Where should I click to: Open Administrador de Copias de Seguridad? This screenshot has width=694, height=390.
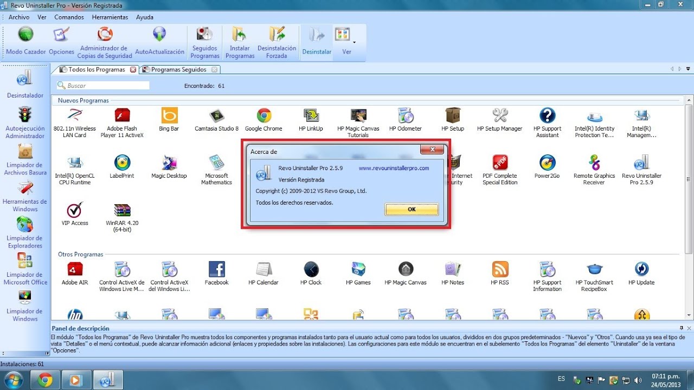[x=105, y=42]
